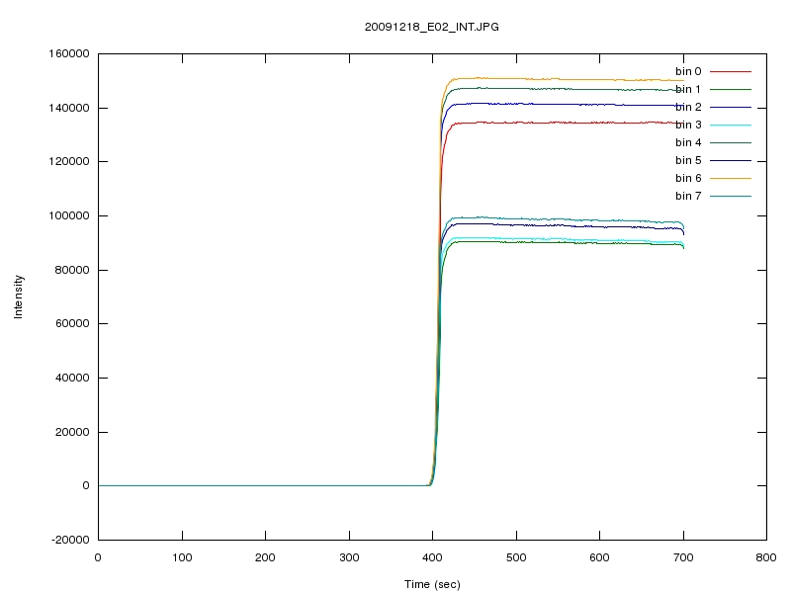Click the teal bin 7 legend line sample

click(731, 196)
